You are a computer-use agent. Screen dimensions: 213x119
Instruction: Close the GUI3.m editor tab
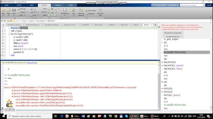[x=152, y=25]
